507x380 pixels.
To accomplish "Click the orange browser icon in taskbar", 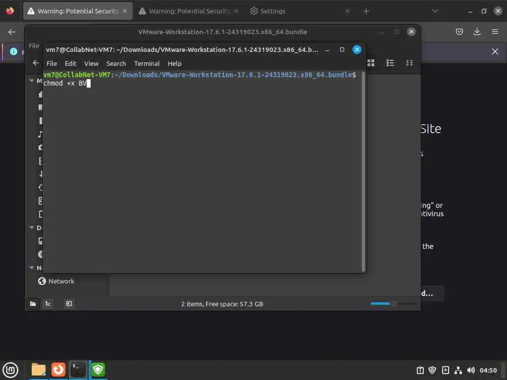I will [x=58, y=370].
